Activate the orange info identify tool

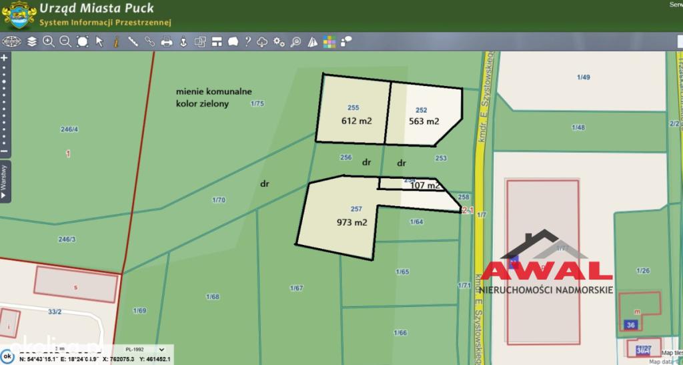[116, 41]
